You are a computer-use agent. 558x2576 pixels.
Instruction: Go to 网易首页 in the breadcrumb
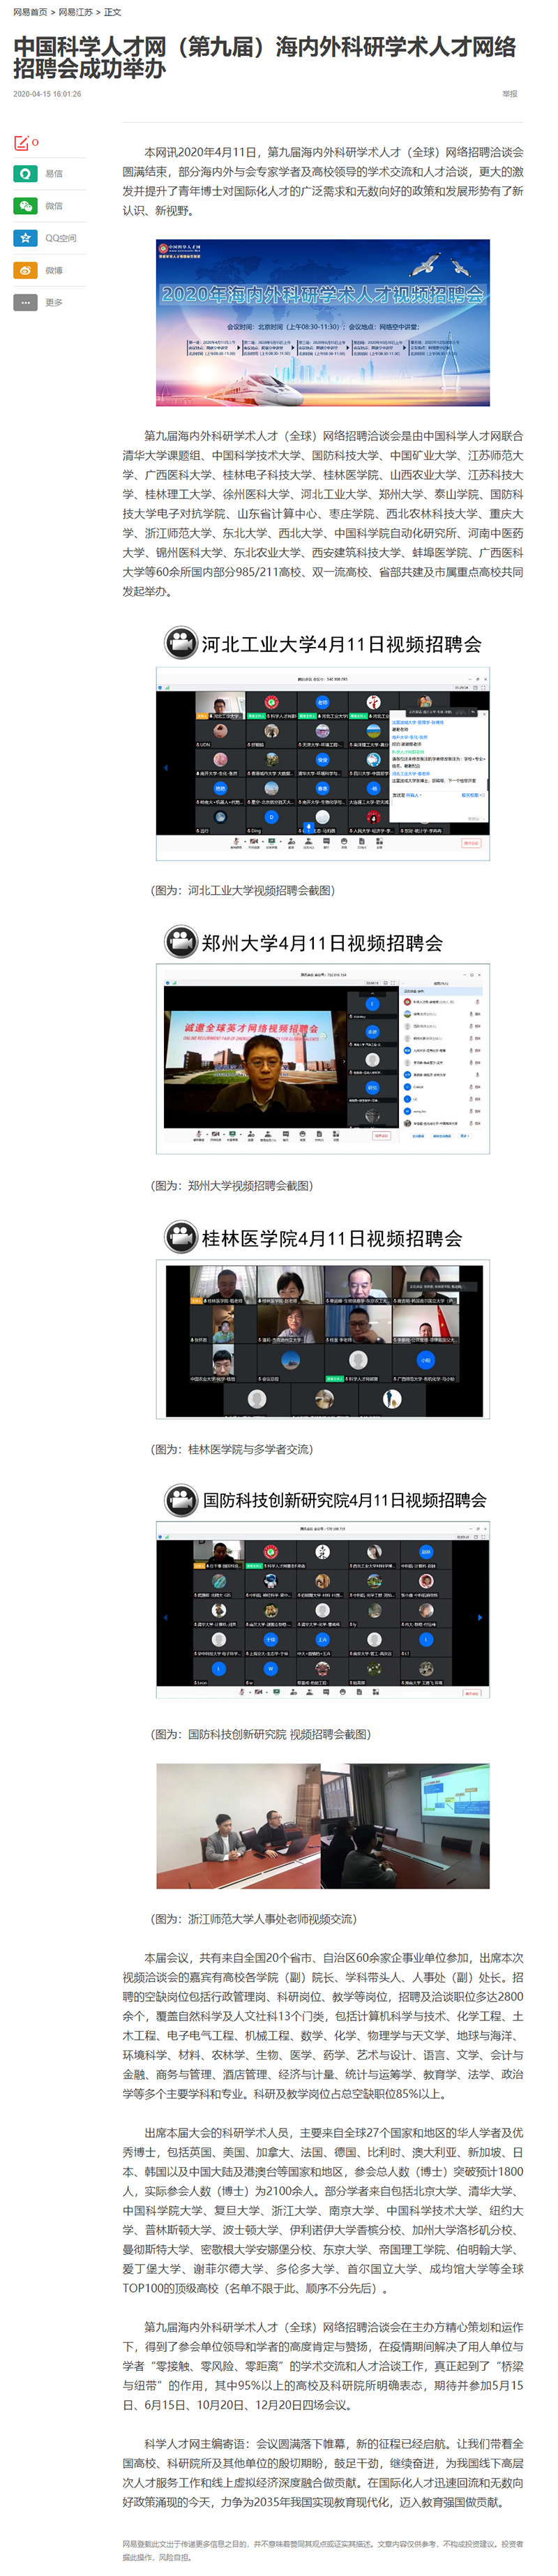pos(30,12)
